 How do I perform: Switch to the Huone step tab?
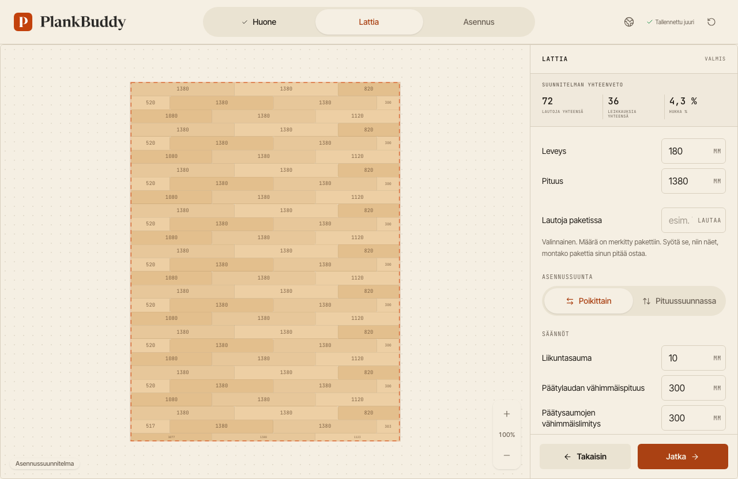pos(259,22)
